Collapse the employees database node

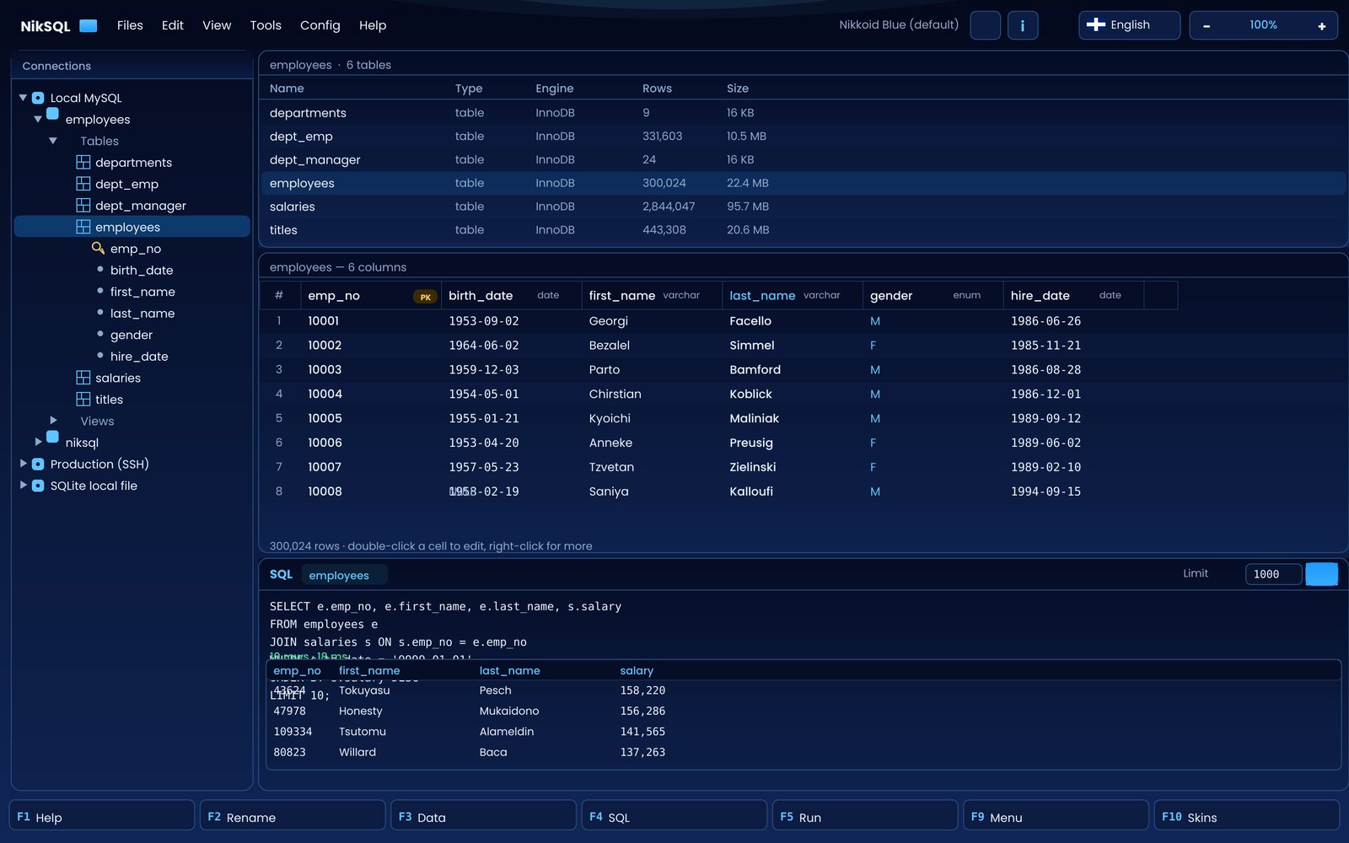click(x=38, y=120)
